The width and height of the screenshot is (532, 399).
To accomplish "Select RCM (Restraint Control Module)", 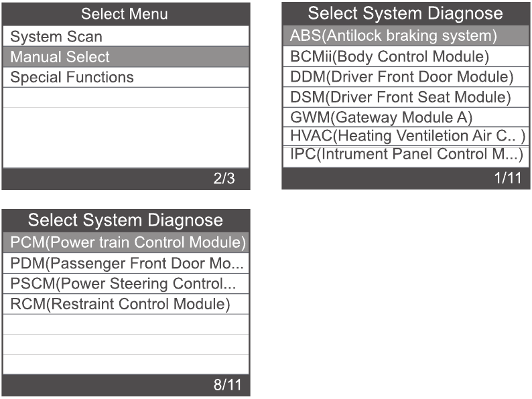I will pyautogui.click(x=126, y=304).
